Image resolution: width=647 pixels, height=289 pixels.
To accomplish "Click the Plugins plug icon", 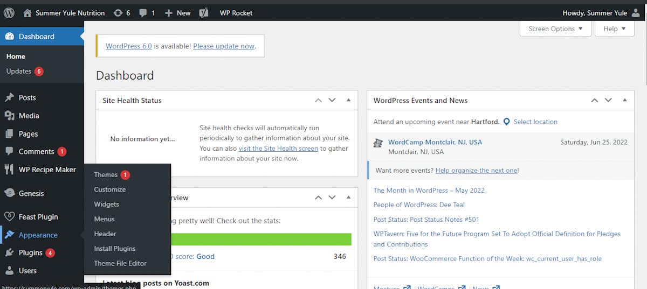I will tap(9, 253).
